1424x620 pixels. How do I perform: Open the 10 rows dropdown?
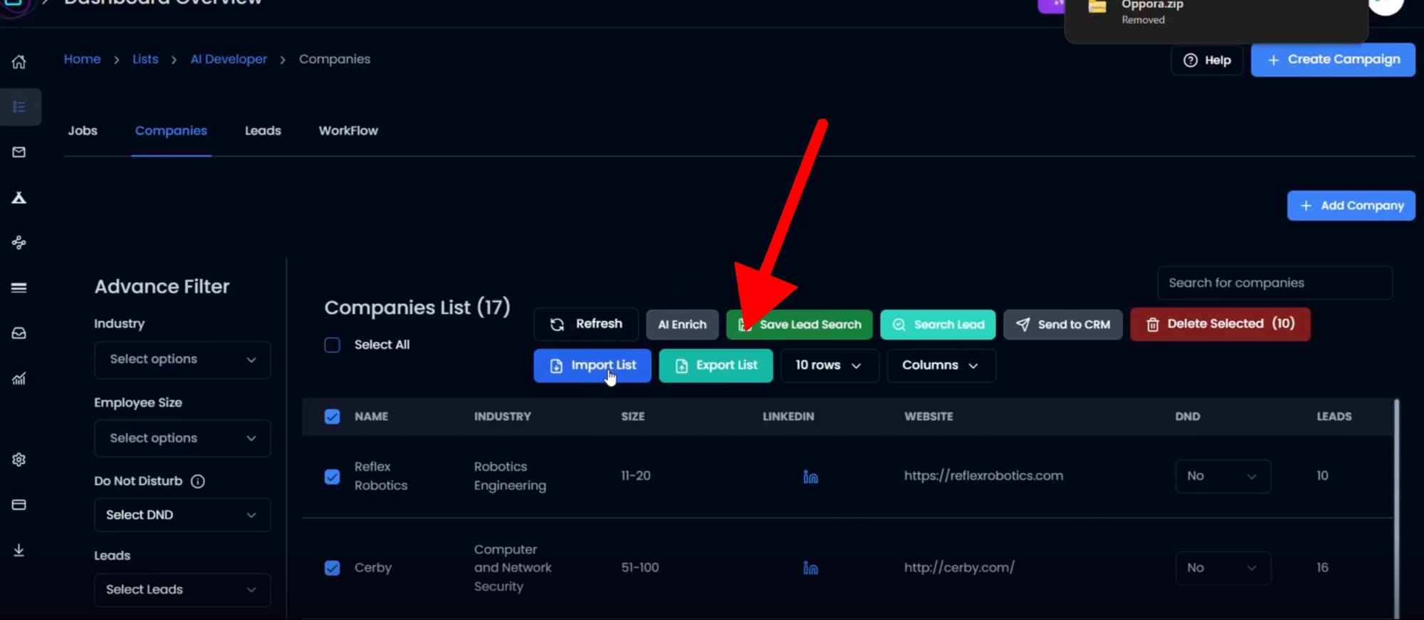829,365
